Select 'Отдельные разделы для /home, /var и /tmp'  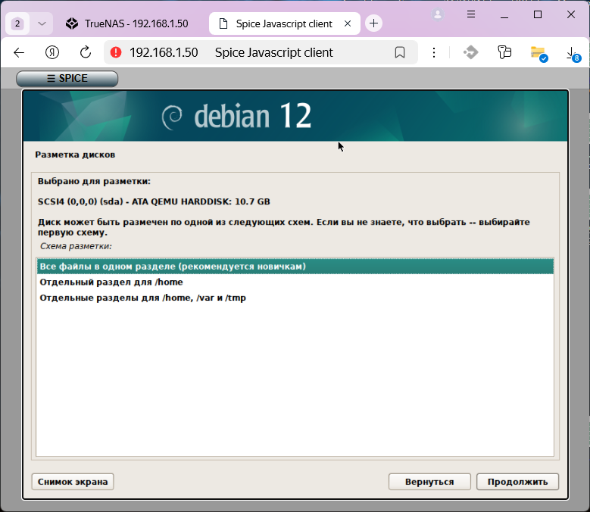(295, 298)
